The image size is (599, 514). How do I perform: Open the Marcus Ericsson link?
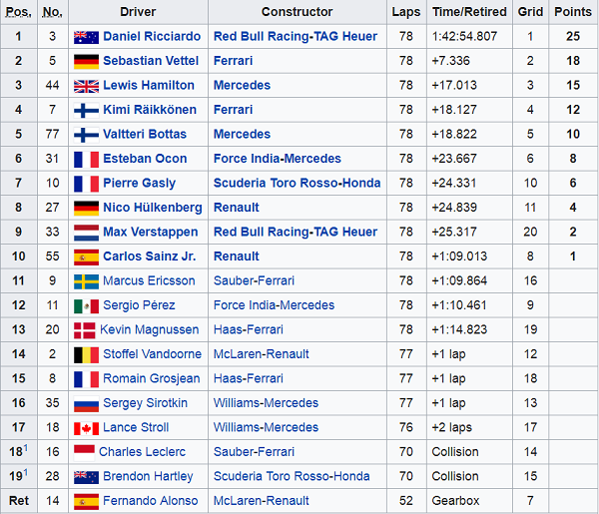pos(149,280)
